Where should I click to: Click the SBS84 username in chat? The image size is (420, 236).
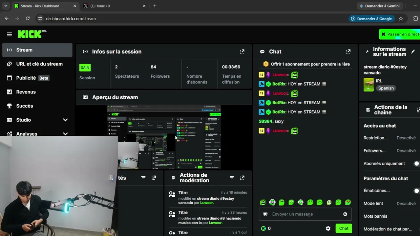point(266,121)
